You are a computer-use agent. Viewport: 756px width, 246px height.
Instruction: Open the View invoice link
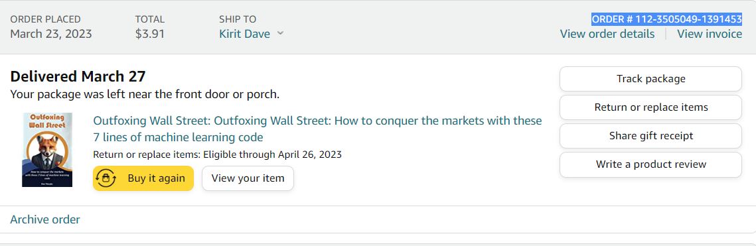coord(710,34)
